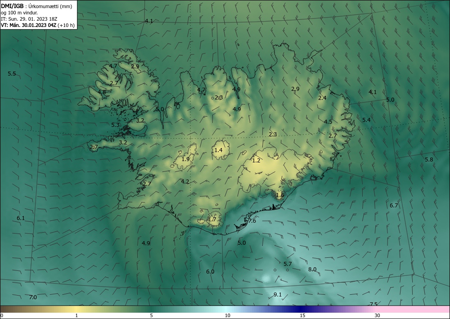
Task: Click the 5.3 value over Breiðafjörður
Action: [115, 125]
